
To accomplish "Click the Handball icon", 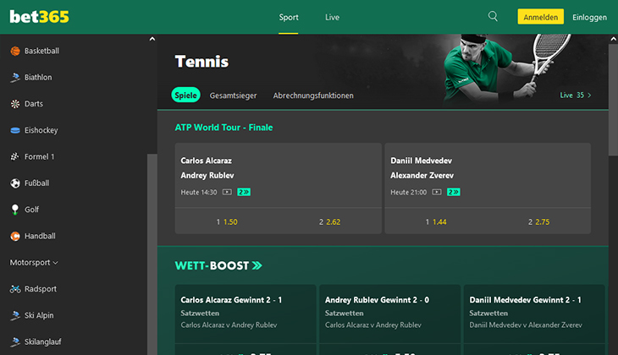I will [15, 236].
